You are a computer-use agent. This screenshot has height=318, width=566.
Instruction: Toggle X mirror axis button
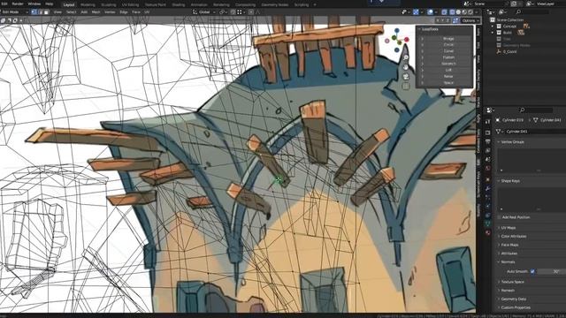point(438,20)
